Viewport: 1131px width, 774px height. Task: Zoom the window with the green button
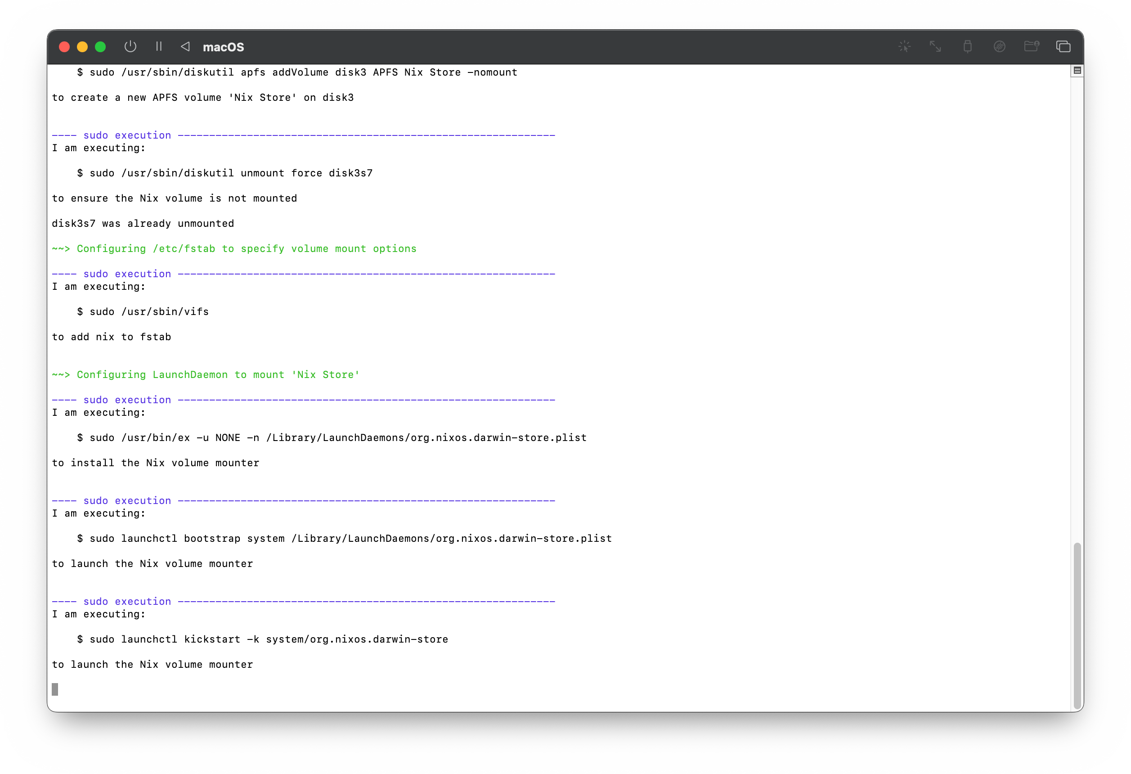click(x=100, y=47)
